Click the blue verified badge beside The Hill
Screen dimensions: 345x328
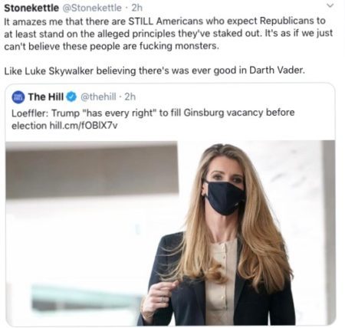pyautogui.click(x=71, y=97)
